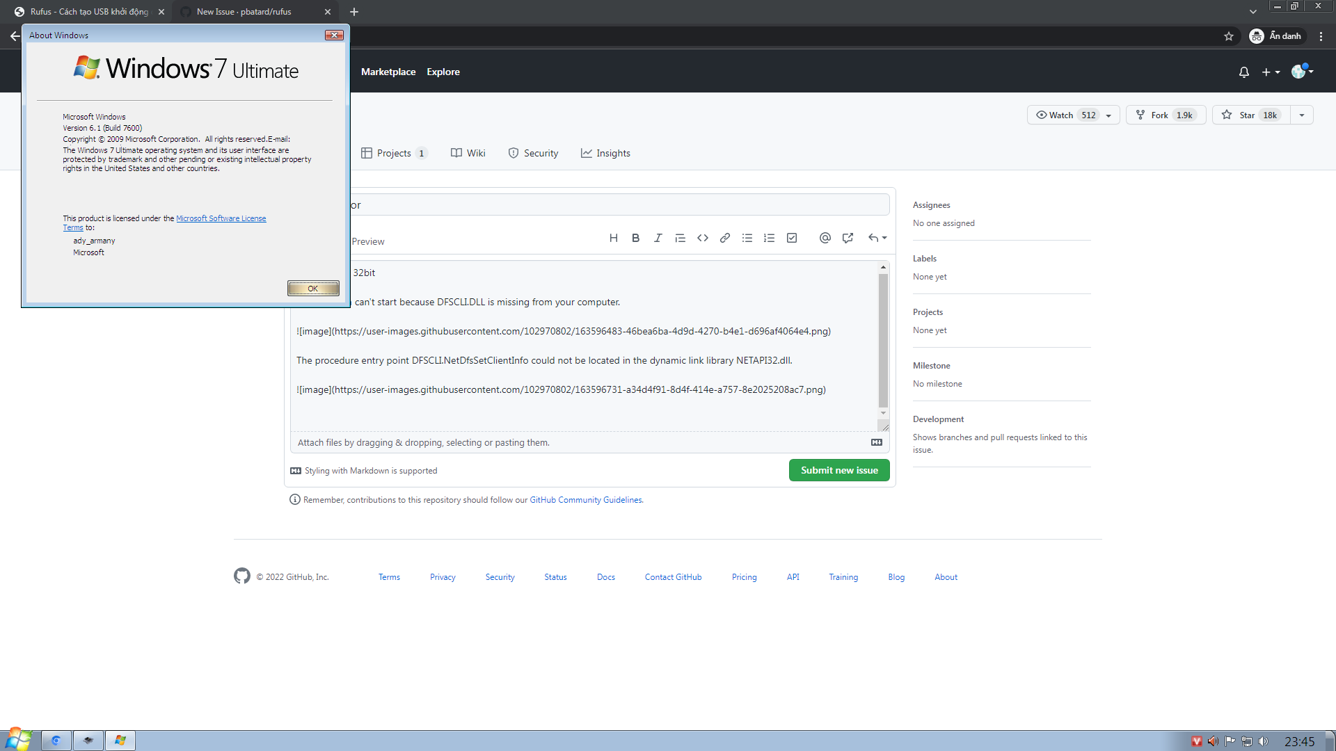Open the Explore nav link
Image resolution: width=1336 pixels, height=751 pixels.
coord(443,72)
